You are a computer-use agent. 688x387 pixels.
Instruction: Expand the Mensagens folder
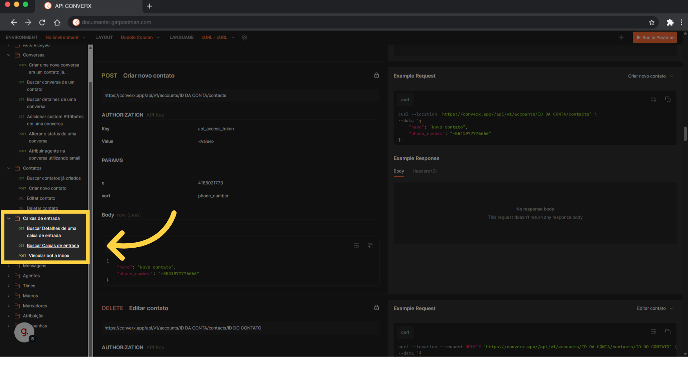[9, 266]
